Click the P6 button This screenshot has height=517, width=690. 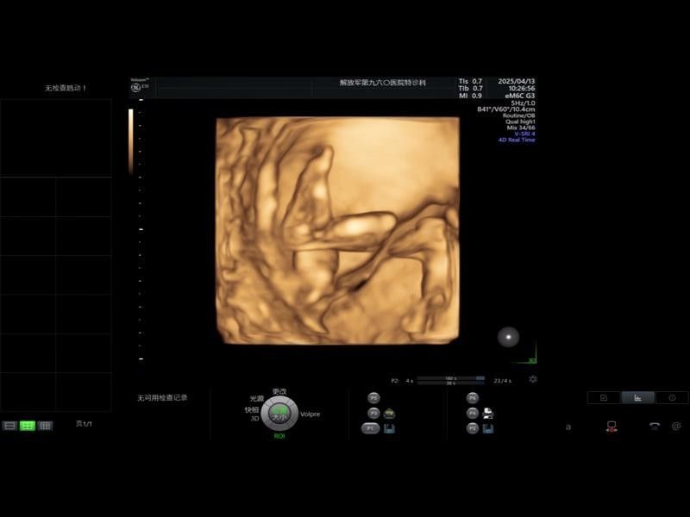click(472, 398)
